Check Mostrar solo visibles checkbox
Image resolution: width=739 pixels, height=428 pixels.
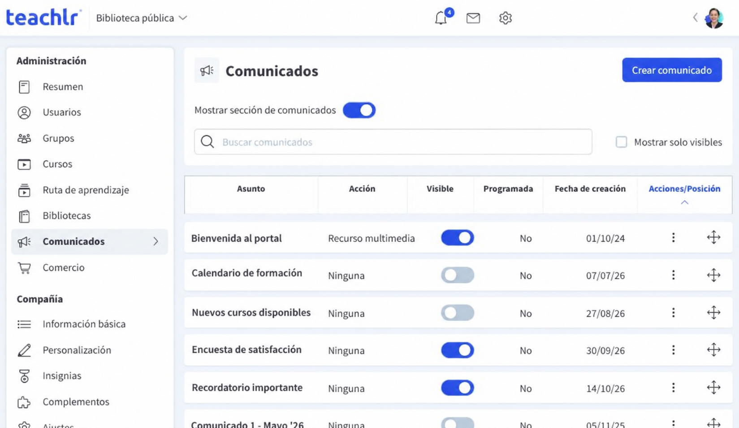pos(621,142)
